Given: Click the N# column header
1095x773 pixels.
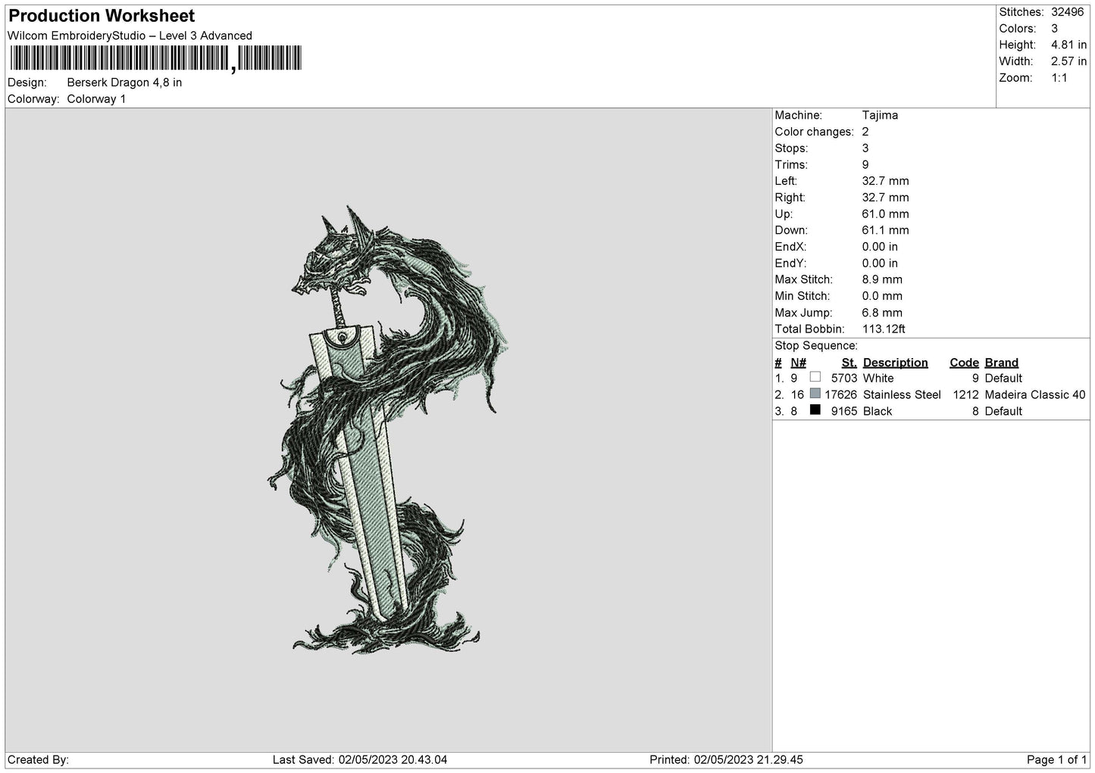Looking at the screenshot, I should click(798, 363).
